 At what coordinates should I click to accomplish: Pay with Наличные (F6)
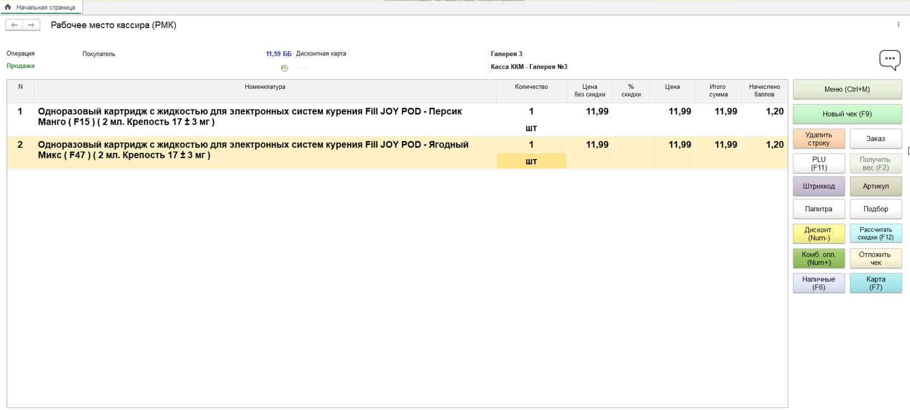[x=818, y=283]
